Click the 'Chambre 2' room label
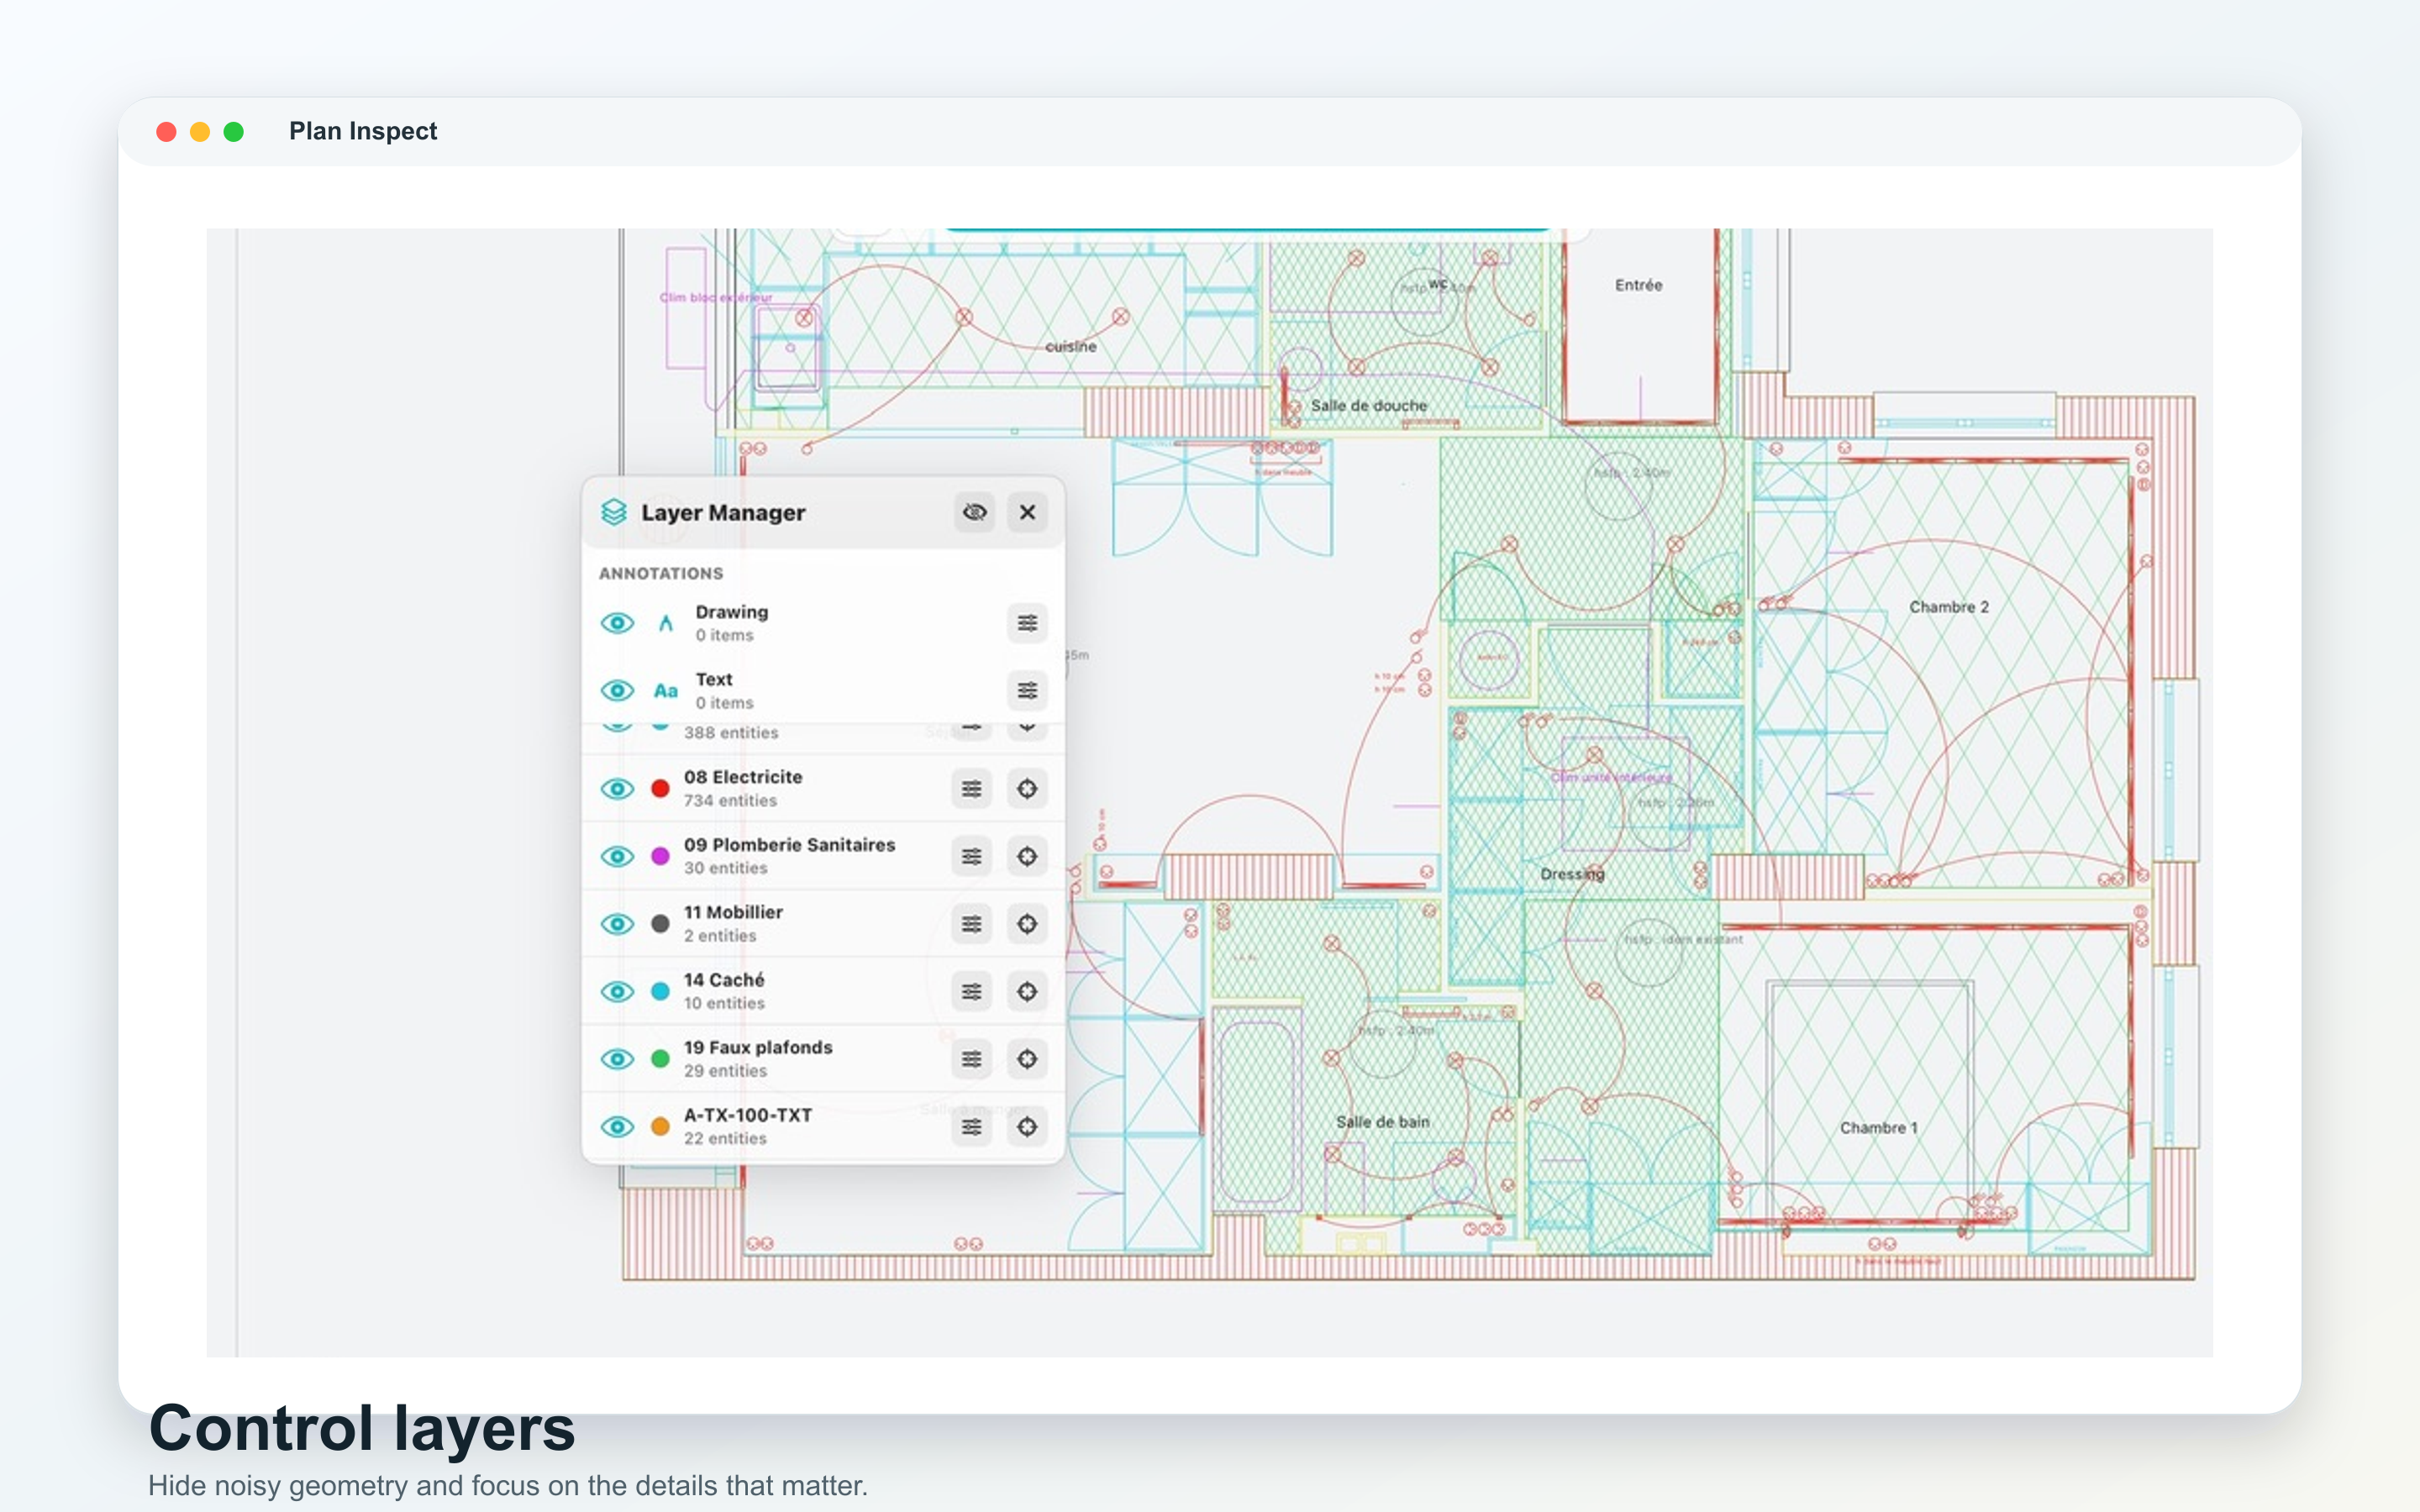 (1949, 607)
